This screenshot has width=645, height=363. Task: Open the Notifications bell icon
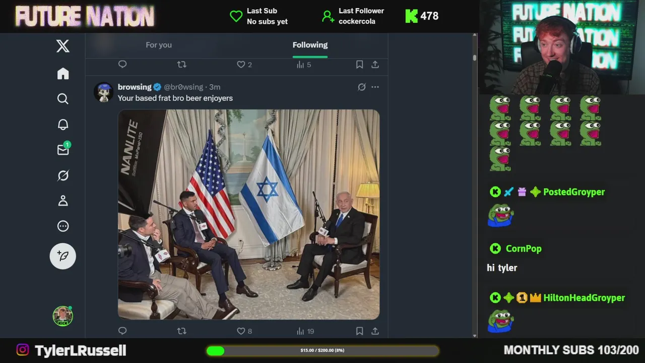[x=63, y=125]
